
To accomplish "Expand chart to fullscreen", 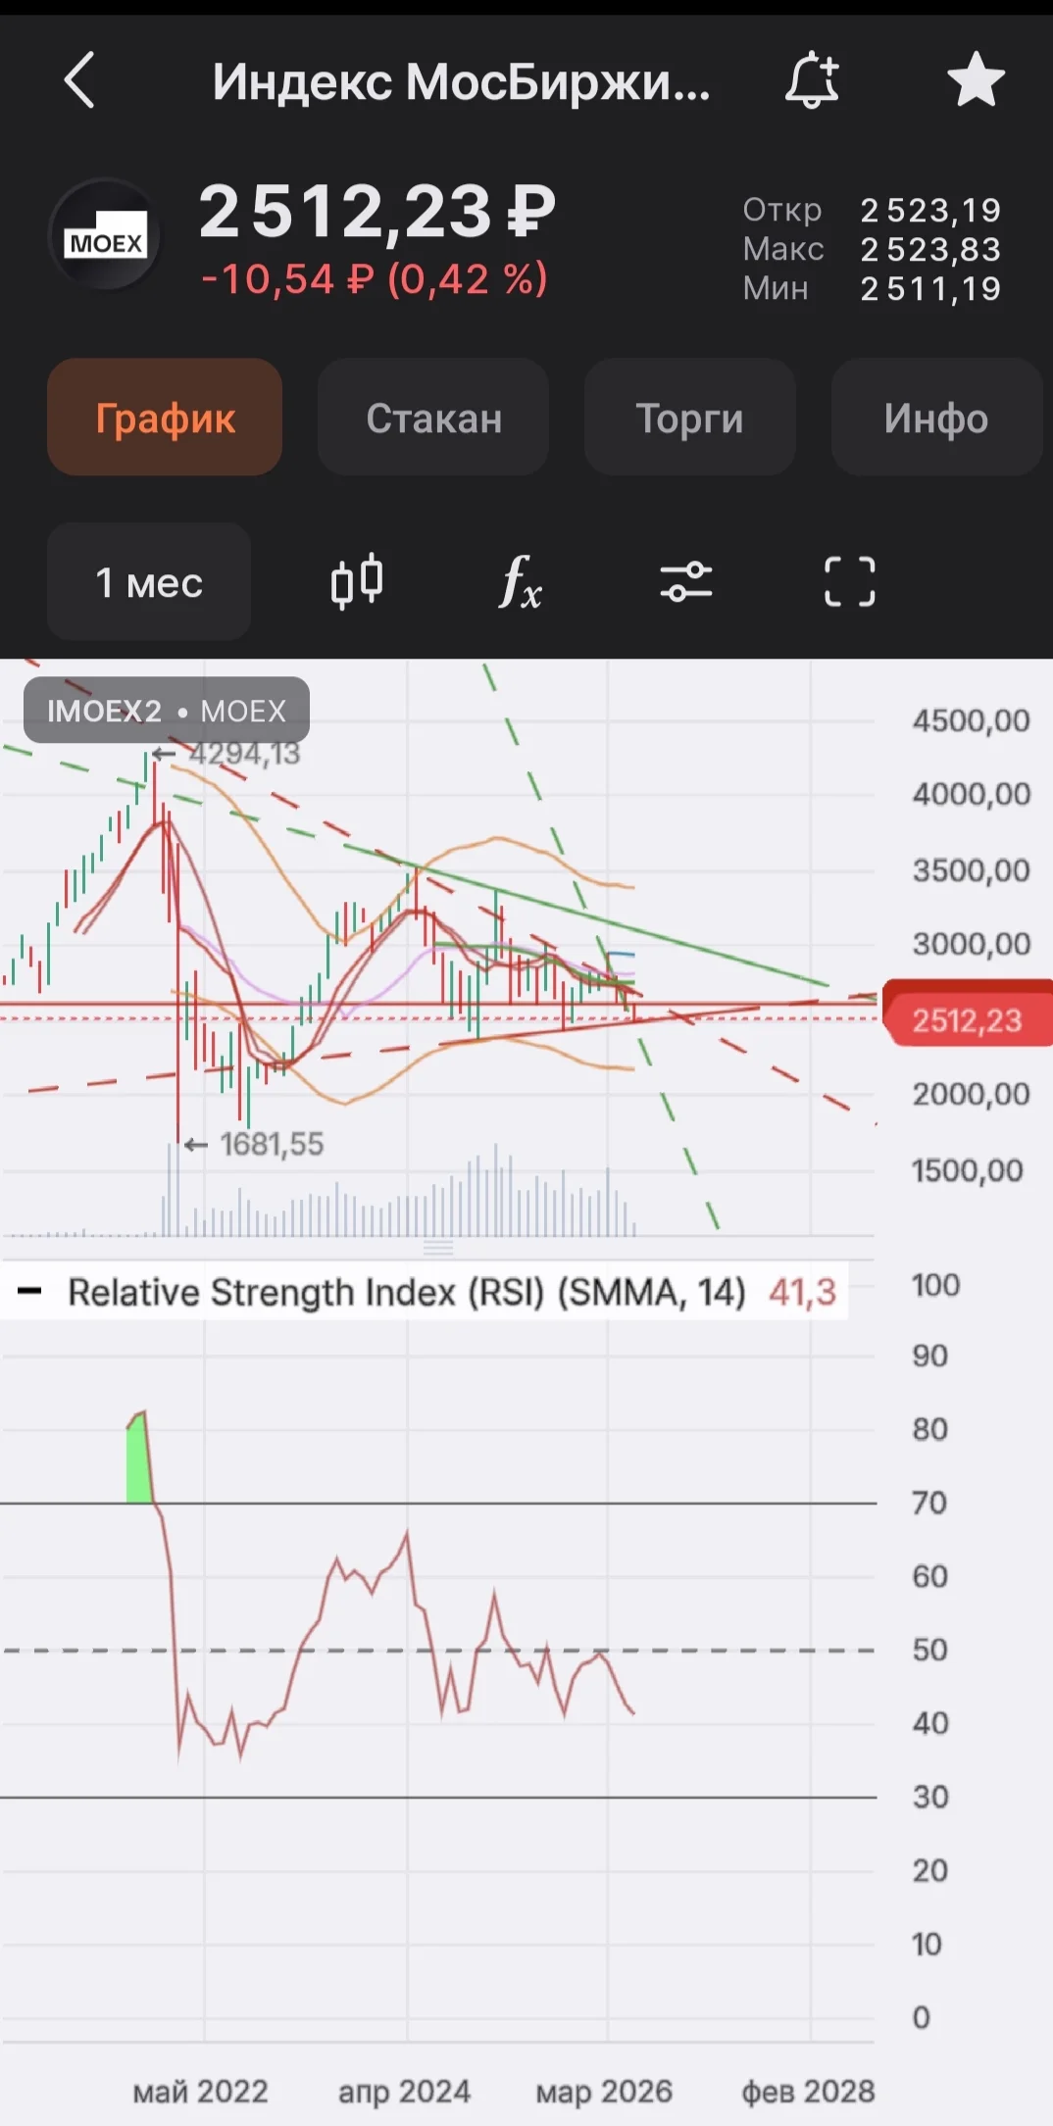I will [x=850, y=582].
